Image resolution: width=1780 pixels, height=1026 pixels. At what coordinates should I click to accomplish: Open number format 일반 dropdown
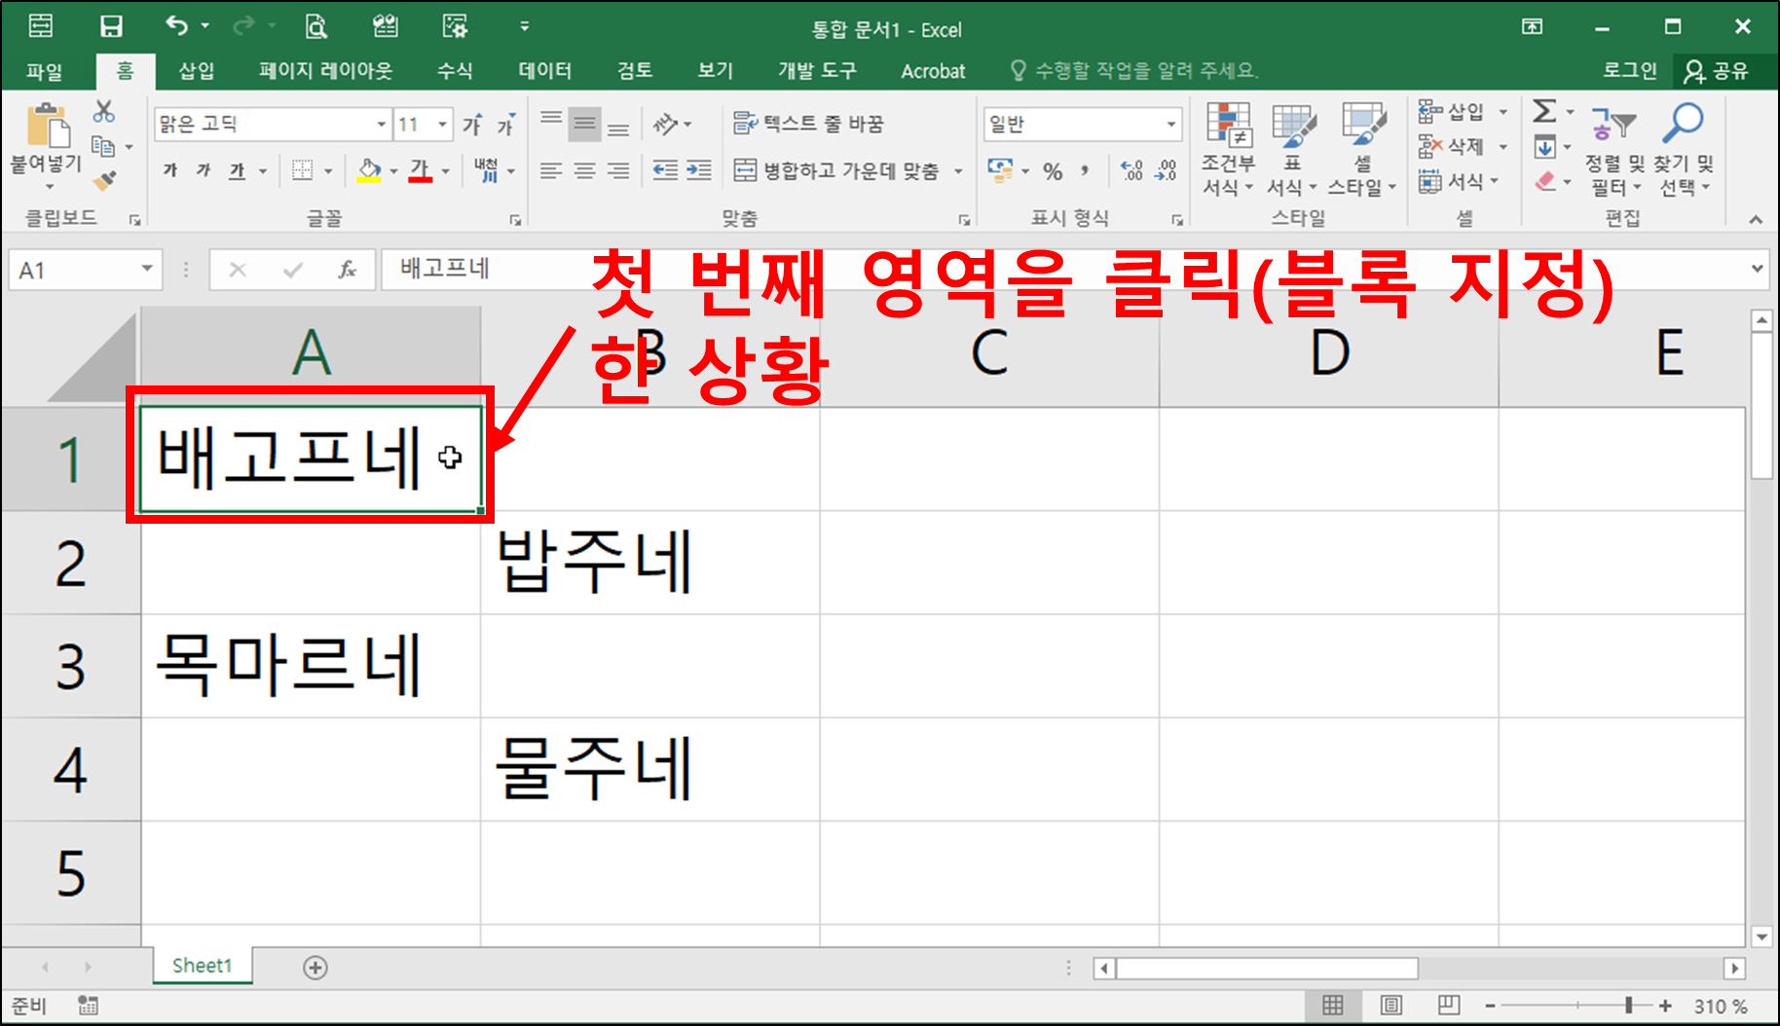1170,124
